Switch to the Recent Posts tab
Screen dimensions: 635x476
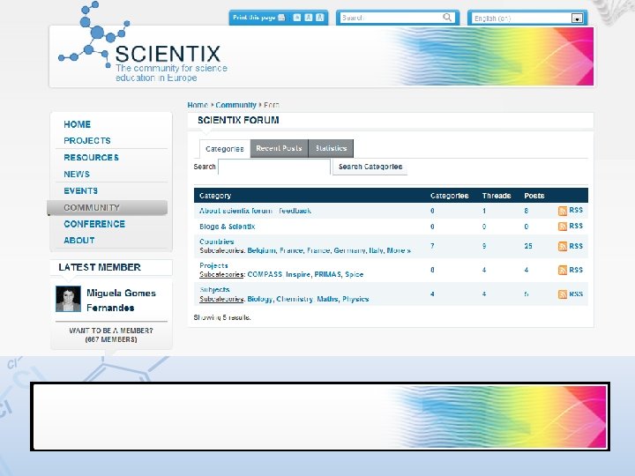(279, 148)
